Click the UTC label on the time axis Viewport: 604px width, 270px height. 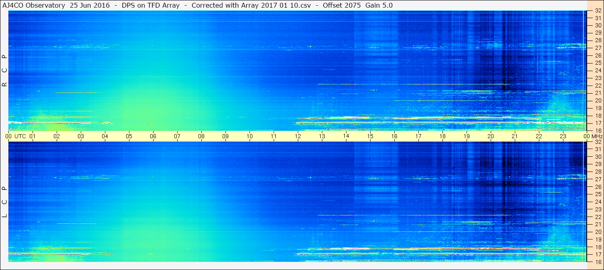pyautogui.click(x=20, y=136)
